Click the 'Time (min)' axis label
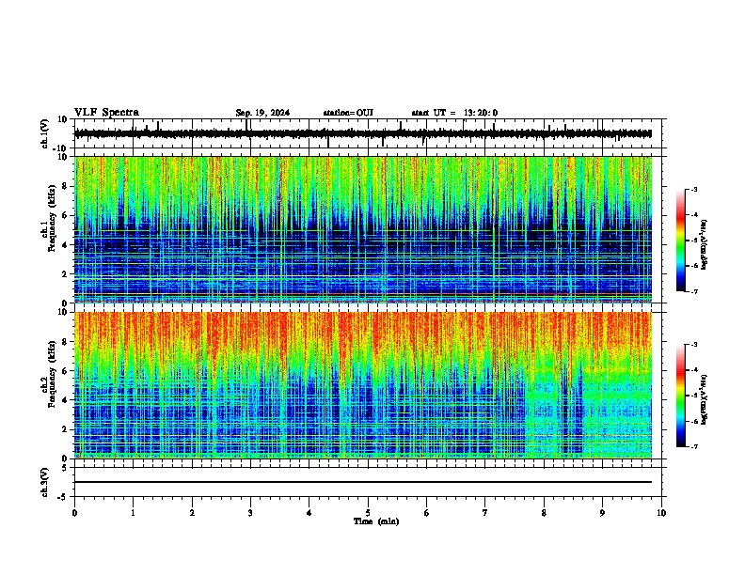Screen dimensions: 745x575 point(376,521)
